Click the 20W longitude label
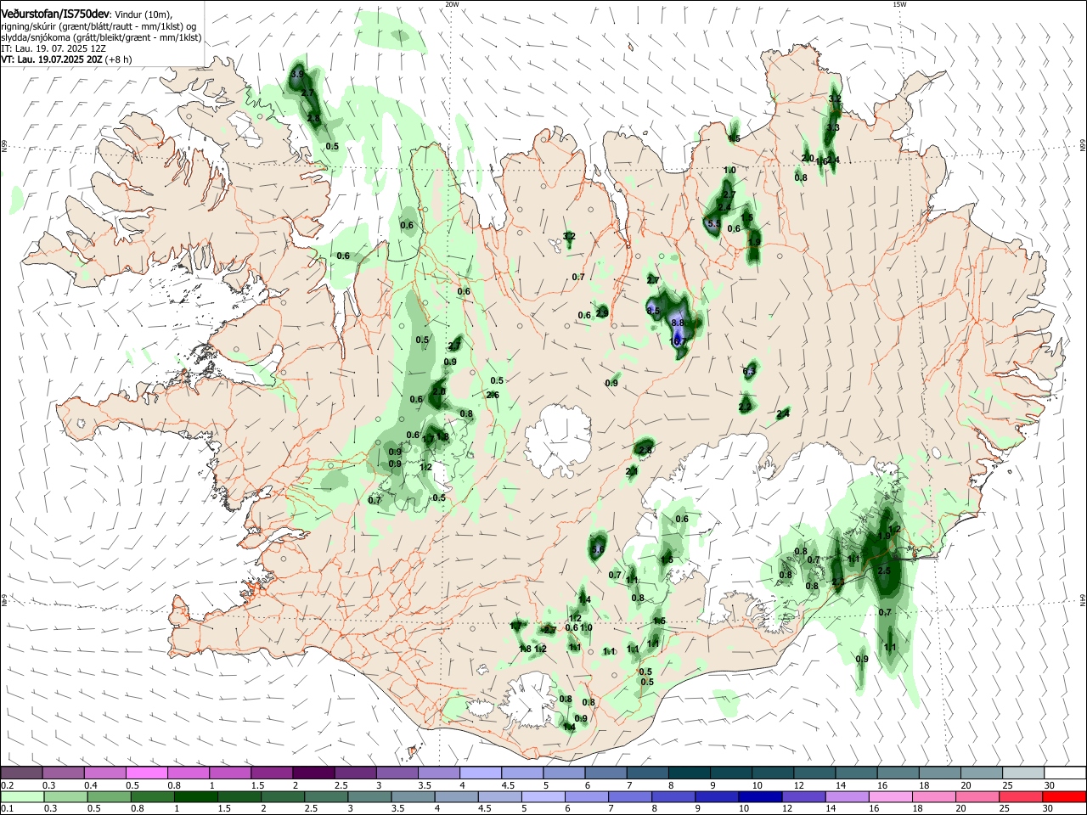The image size is (1087, 815). (x=452, y=4)
